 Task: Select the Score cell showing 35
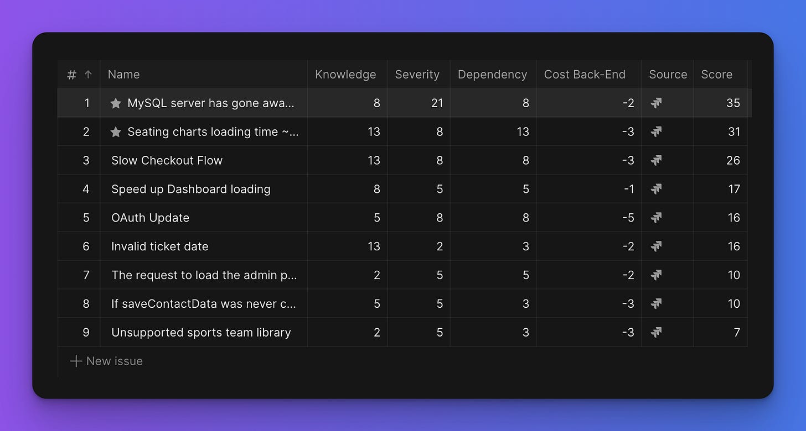733,103
